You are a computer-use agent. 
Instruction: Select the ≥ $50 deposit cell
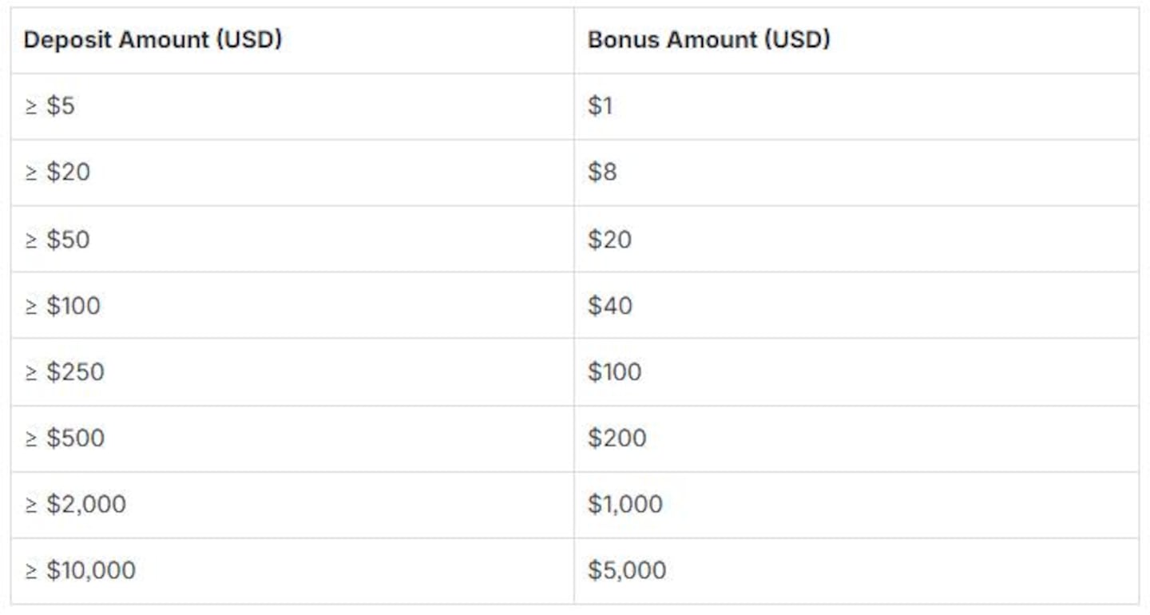click(57, 239)
